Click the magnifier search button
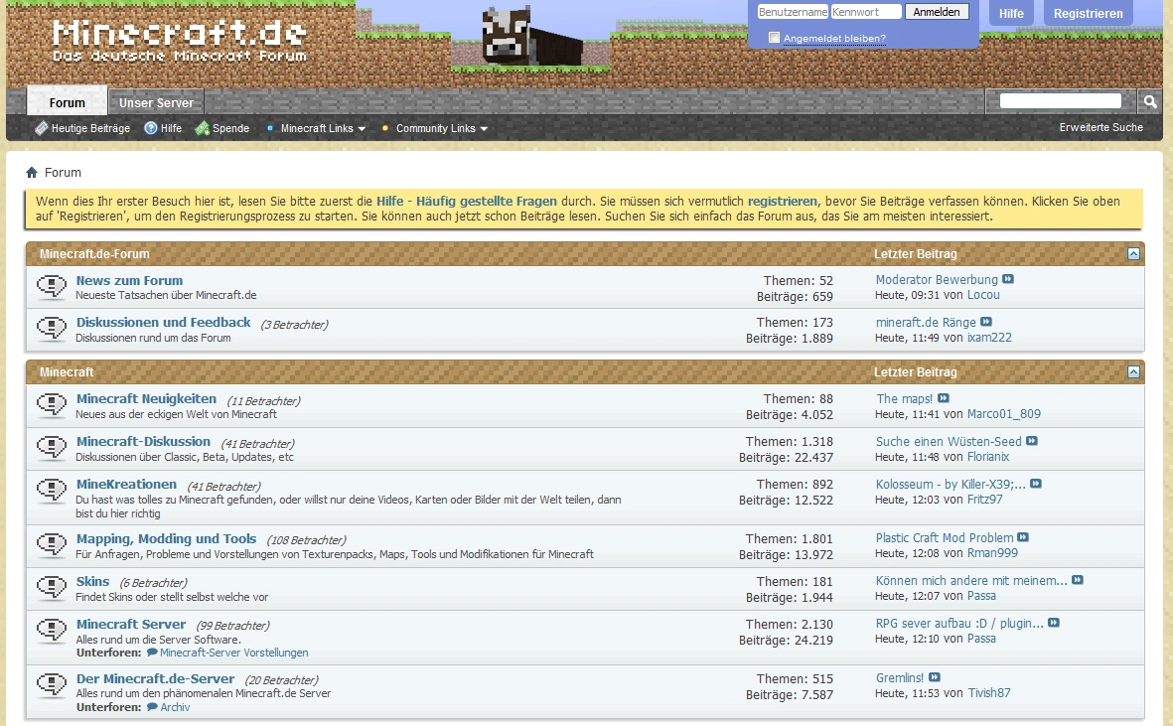The height and width of the screenshot is (726, 1173). [1149, 101]
